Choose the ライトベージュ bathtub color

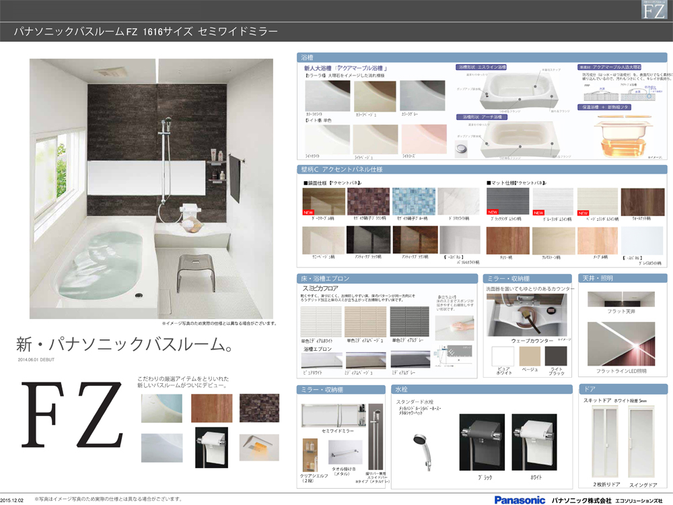point(375,139)
